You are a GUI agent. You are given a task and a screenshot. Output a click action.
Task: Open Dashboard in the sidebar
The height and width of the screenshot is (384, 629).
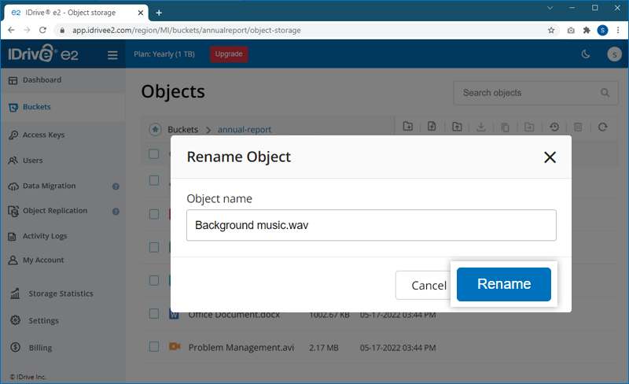(x=42, y=80)
